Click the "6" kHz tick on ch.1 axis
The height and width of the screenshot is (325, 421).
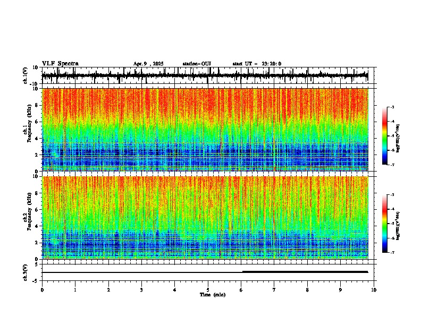[x=37, y=122]
